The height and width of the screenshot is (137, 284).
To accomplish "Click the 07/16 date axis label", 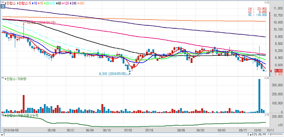I will click(150, 130).
